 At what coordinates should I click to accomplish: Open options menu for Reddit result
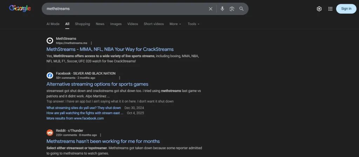coord(101,135)
